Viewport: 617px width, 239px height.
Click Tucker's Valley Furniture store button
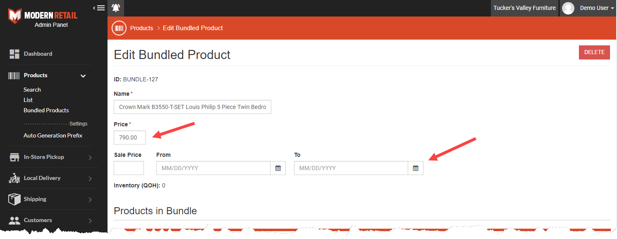coord(524,8)
